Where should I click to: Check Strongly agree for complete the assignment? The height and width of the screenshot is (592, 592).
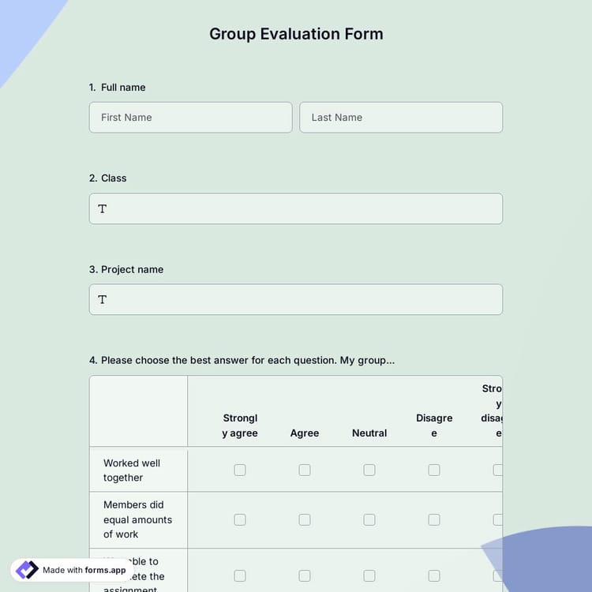click(240, 575)
